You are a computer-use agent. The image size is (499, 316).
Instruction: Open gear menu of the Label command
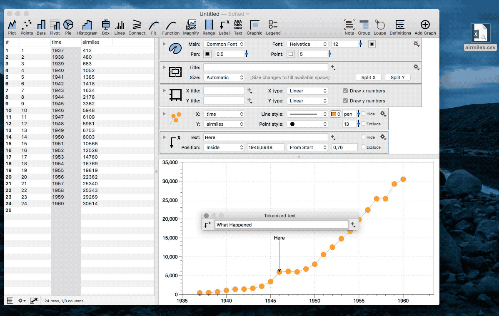point(383,137)
